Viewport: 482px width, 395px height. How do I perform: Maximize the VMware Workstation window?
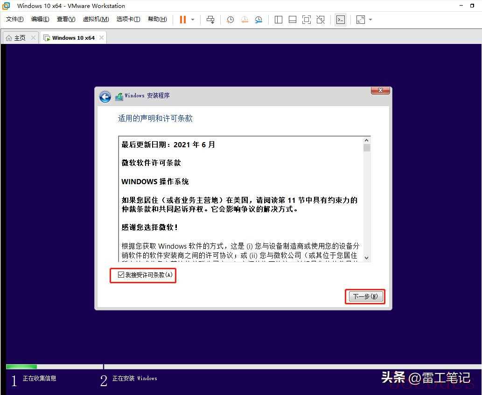(x=472, y=6)
